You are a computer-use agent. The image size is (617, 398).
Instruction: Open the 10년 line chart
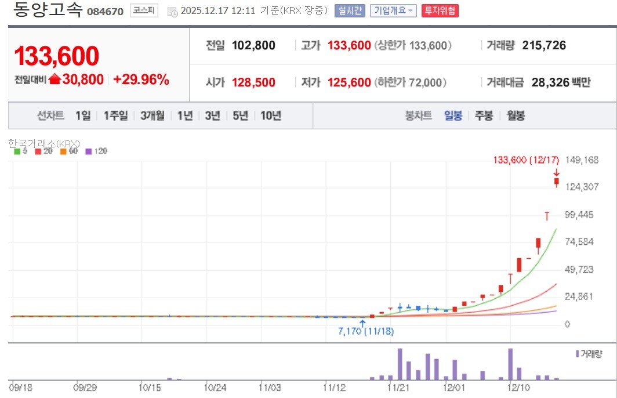point(270,115)
